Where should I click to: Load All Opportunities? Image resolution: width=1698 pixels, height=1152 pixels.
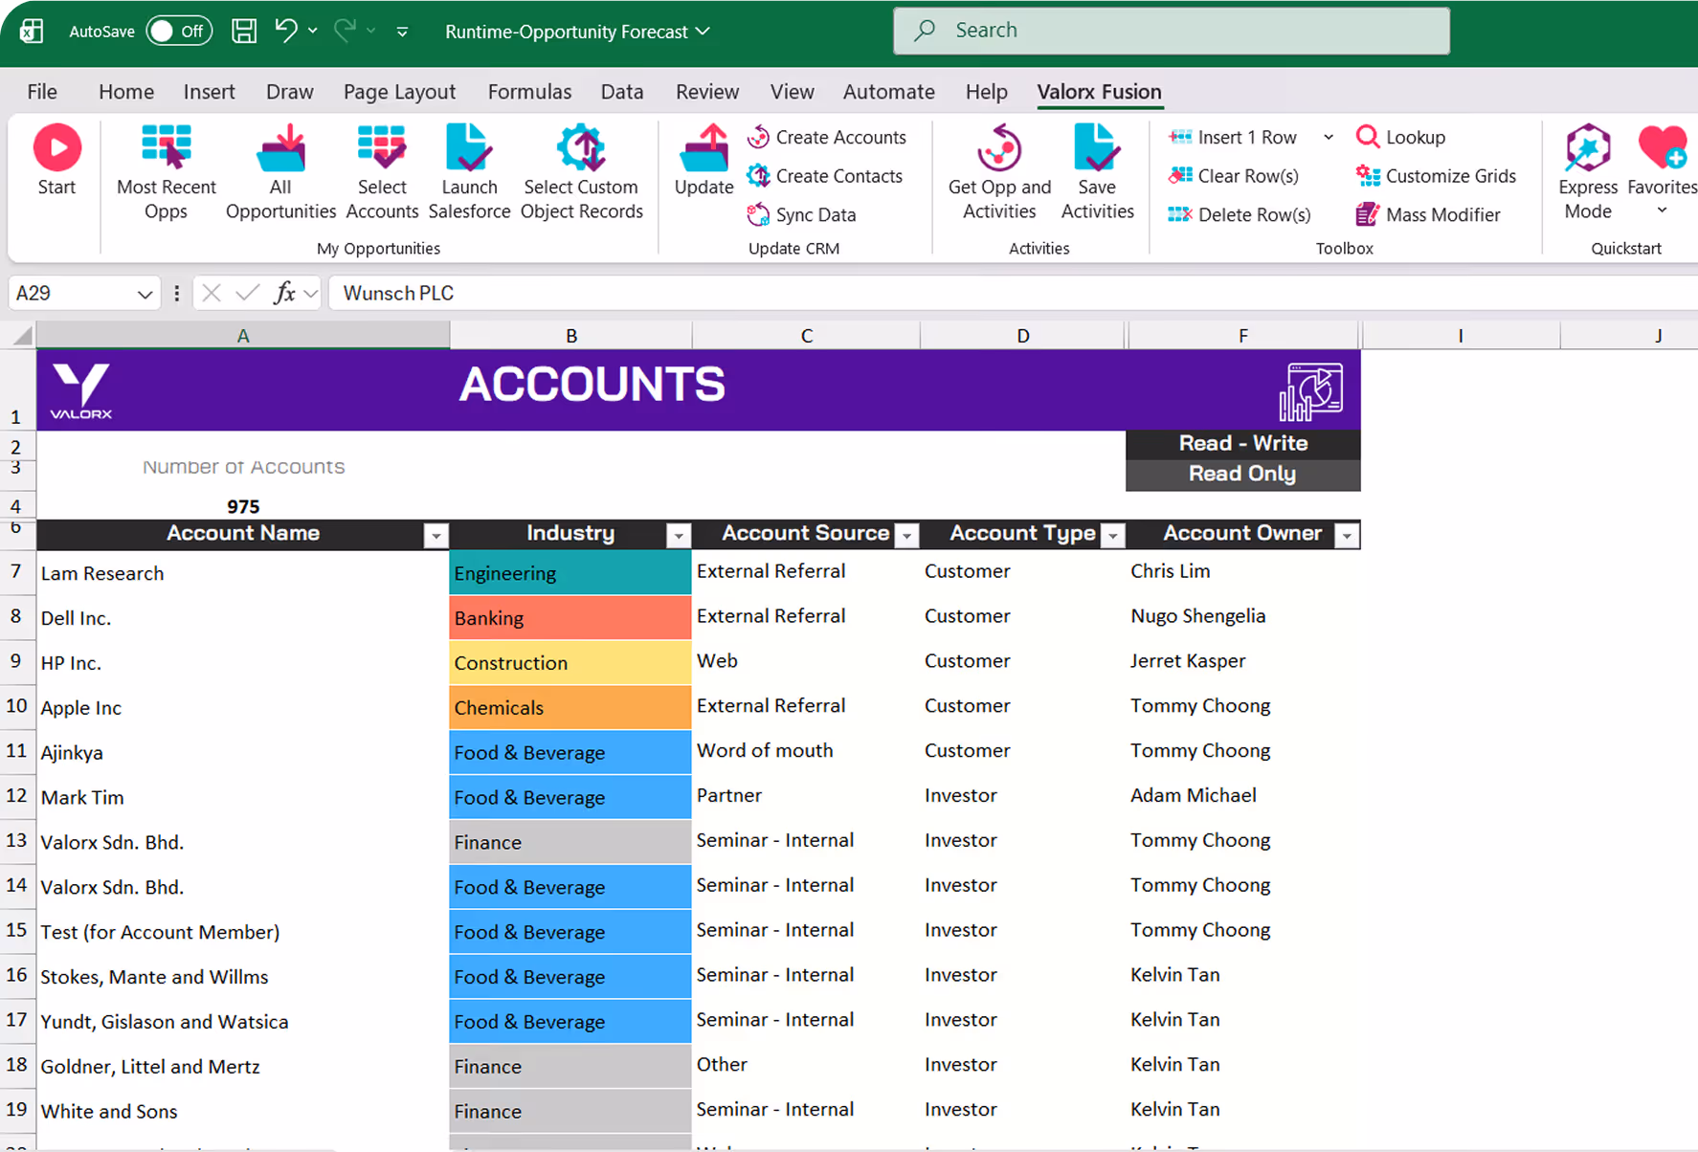280,171
